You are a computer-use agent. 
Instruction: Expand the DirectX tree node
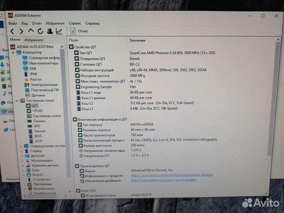pyautogui.click(x=24, y=175)
